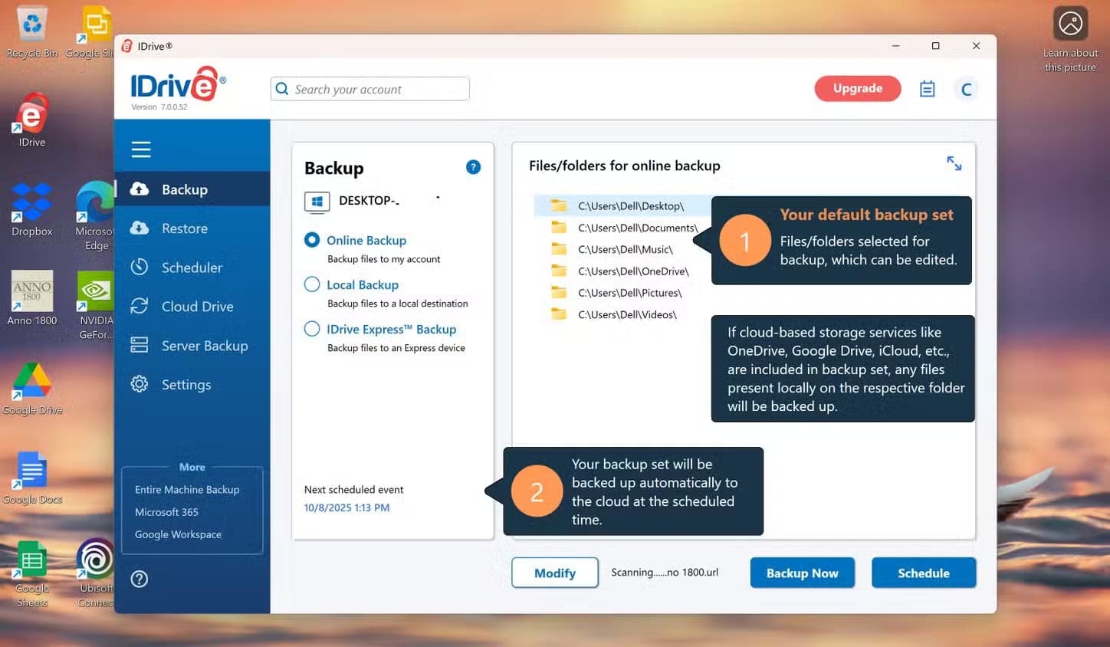
Task: Open the Scheduler sidebar item
Action: click(x=192, y=268)
